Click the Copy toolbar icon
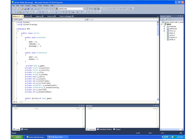The image size is (196, 139). (35, 9)
